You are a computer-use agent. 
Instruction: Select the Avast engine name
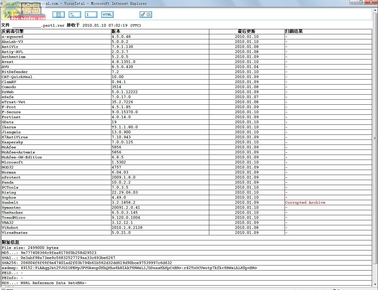pyautogui.click(x=8, y=62)
